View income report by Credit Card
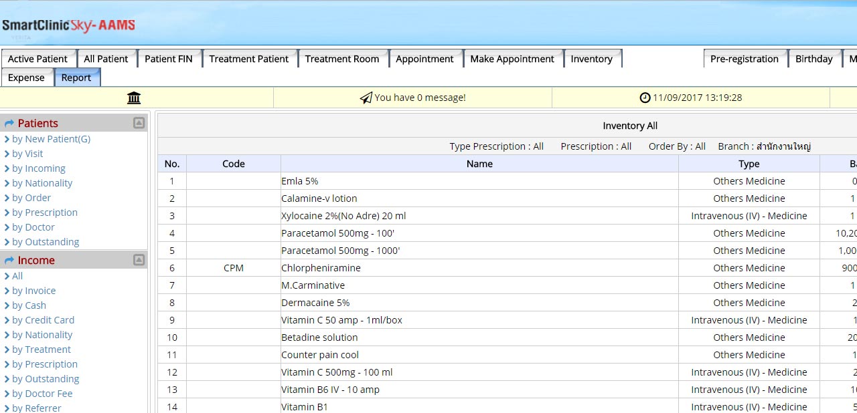857x413 pixels. (43, 320)
